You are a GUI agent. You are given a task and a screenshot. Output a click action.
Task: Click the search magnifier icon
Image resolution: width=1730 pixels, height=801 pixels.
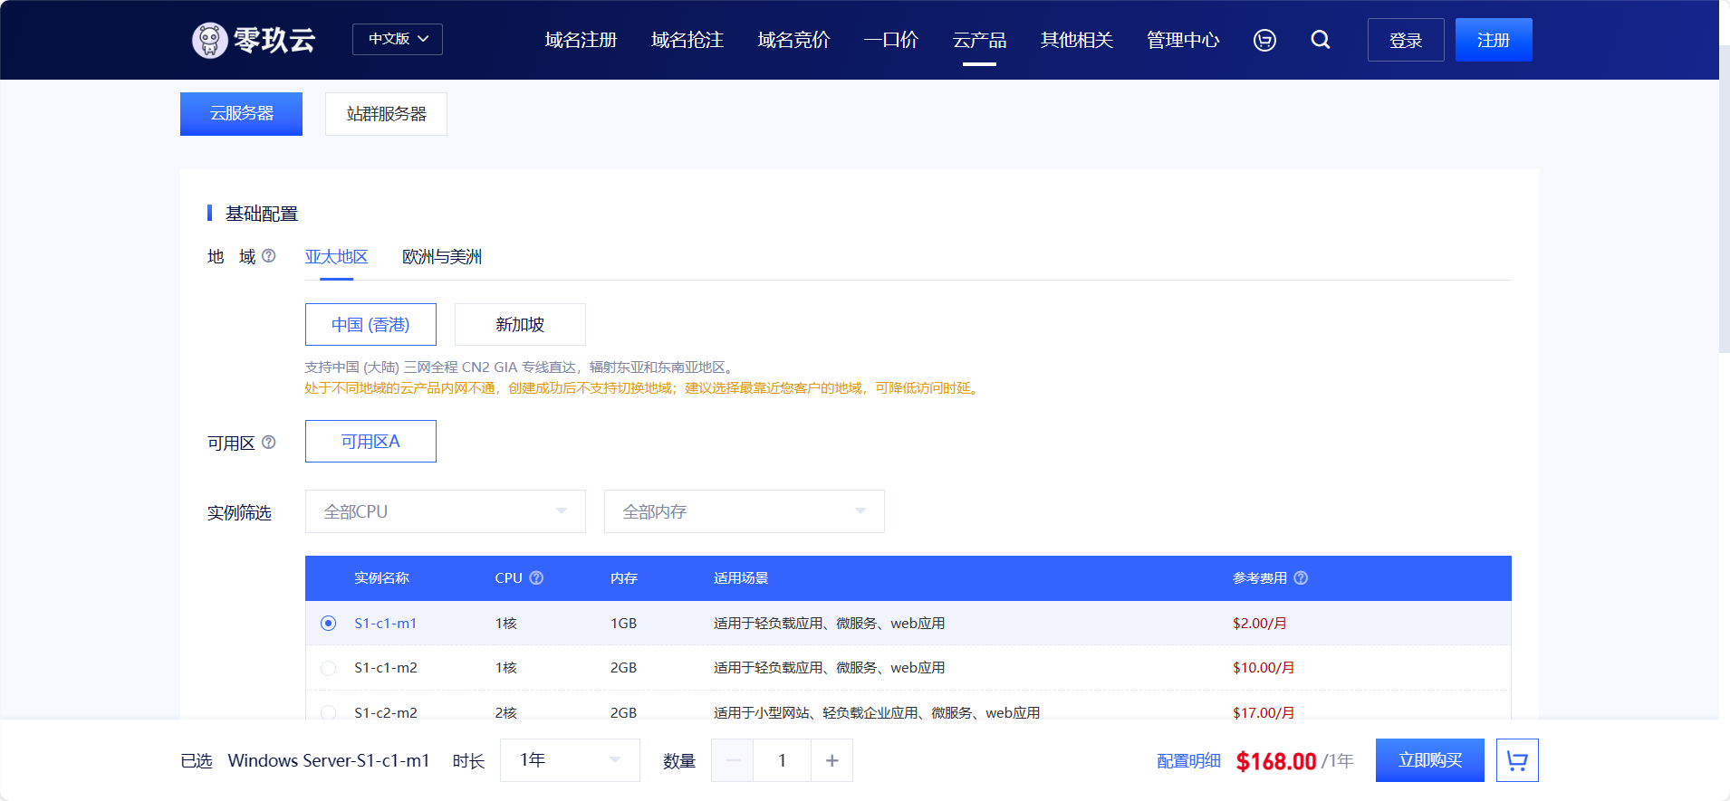[x=1321, y=40]
